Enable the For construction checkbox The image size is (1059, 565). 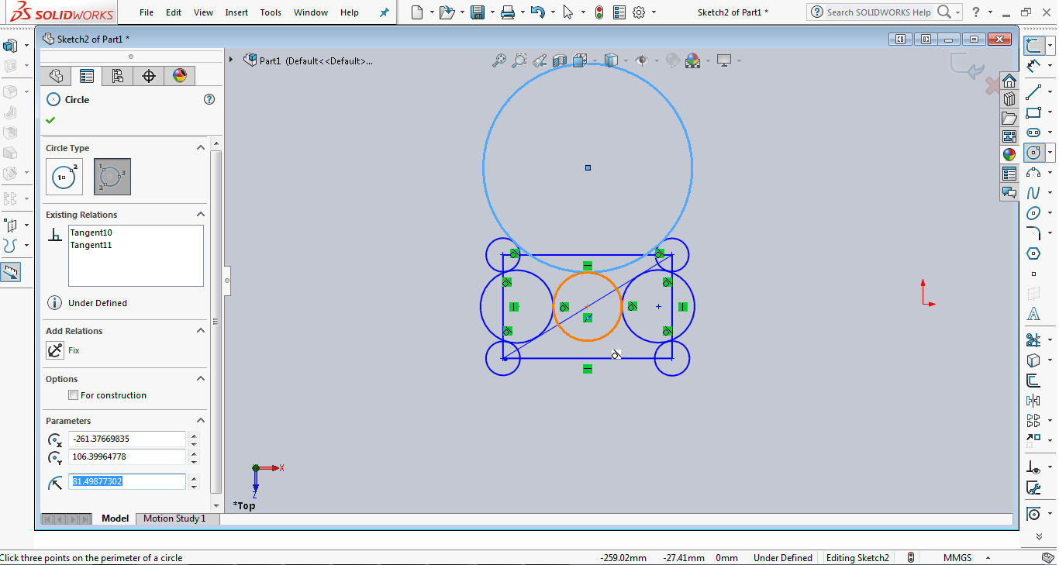pyautogui.click(x=74, y=395)
